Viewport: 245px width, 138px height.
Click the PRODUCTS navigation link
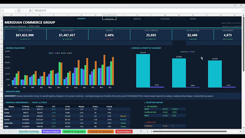pyautogui.click(x=109, y=19)
